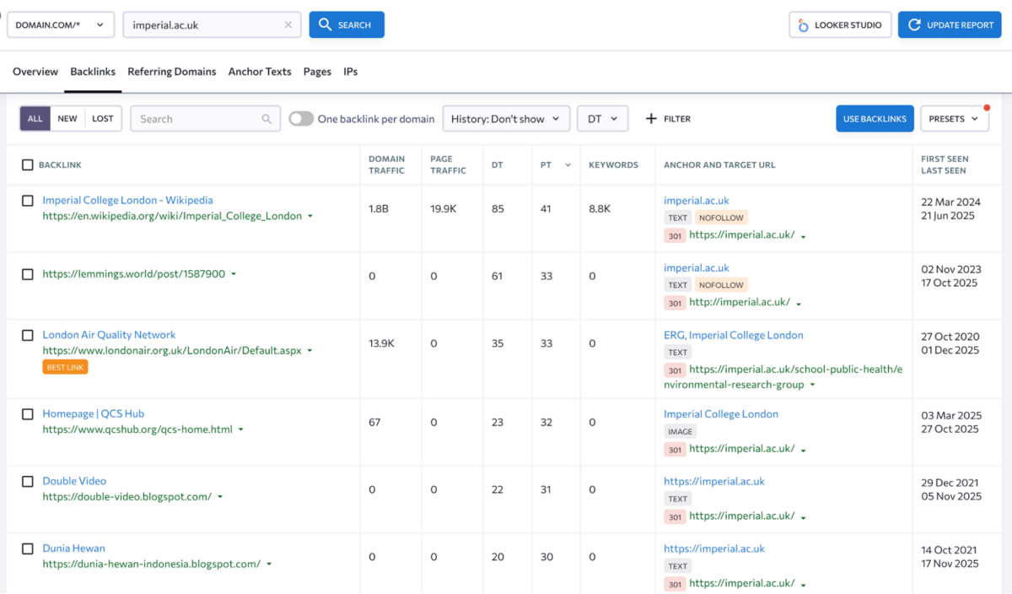Click the FILTER button
Image resolution: width=1012 pixels, height=594 pixels.
point(668,119)
